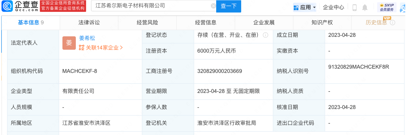The image size is (407, 135).
Task: Click the 组织机构代码 label cell
Action: click(33, 71)
